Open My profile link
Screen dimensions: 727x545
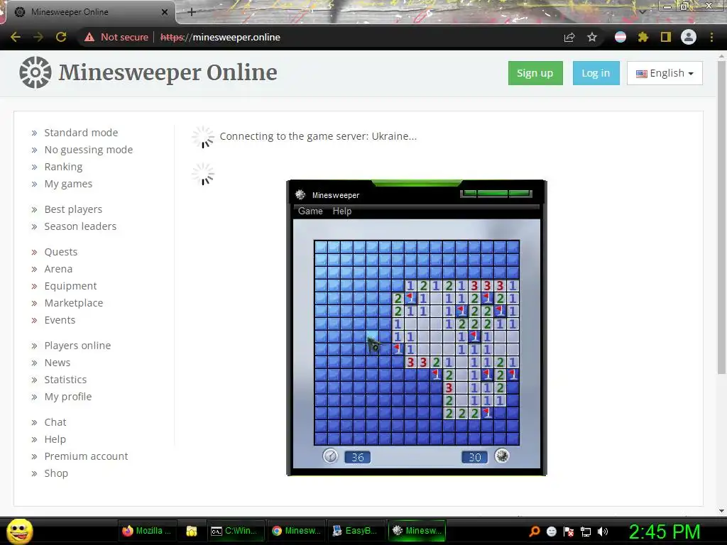68,397
